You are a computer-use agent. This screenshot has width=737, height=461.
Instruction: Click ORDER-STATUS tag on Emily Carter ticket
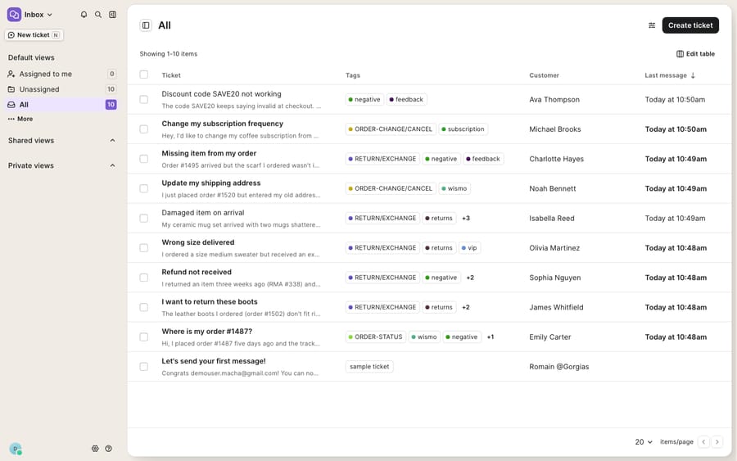376,337
